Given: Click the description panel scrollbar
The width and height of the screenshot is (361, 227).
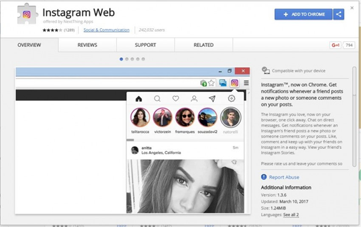Looking at the screenshot, I should 354,117.
